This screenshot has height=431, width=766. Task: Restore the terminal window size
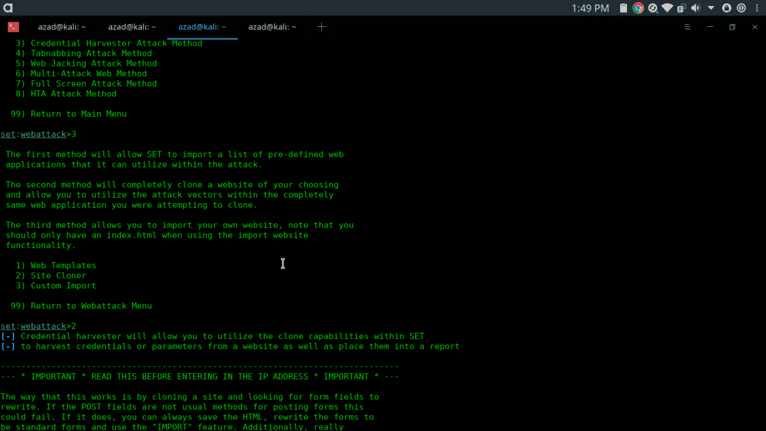732,27
